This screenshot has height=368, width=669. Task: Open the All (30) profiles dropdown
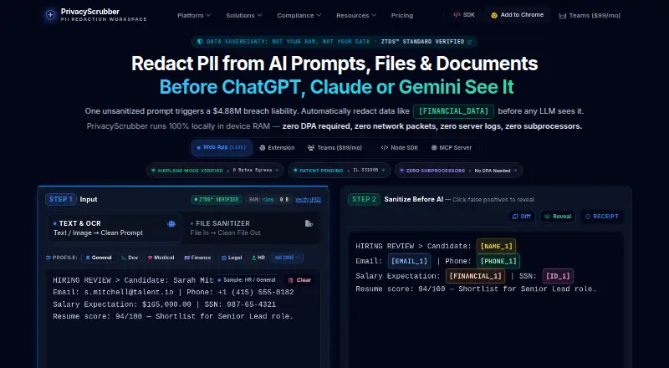[287, 258]
